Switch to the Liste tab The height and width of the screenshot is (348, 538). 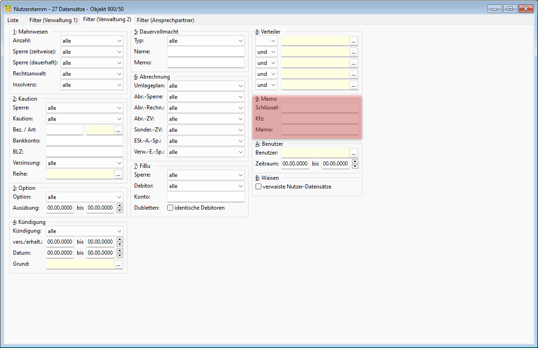(13, 20)
